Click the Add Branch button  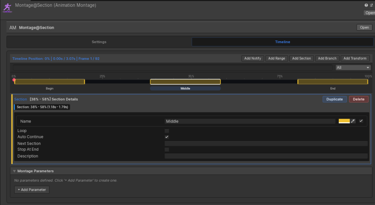coord(327,58)
